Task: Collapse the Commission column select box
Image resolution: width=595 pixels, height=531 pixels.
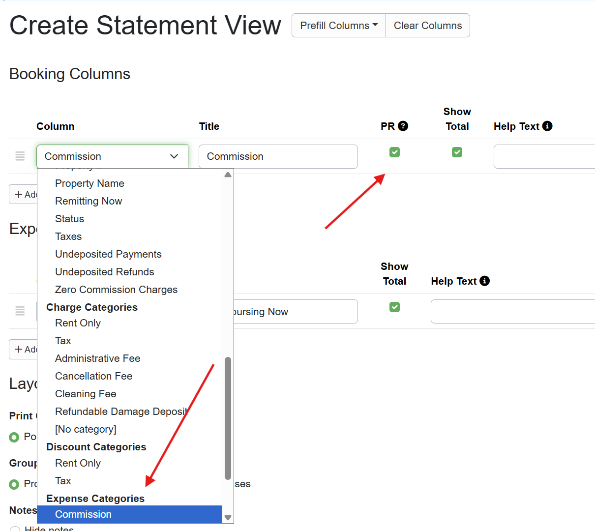Action: pos(112,156)
